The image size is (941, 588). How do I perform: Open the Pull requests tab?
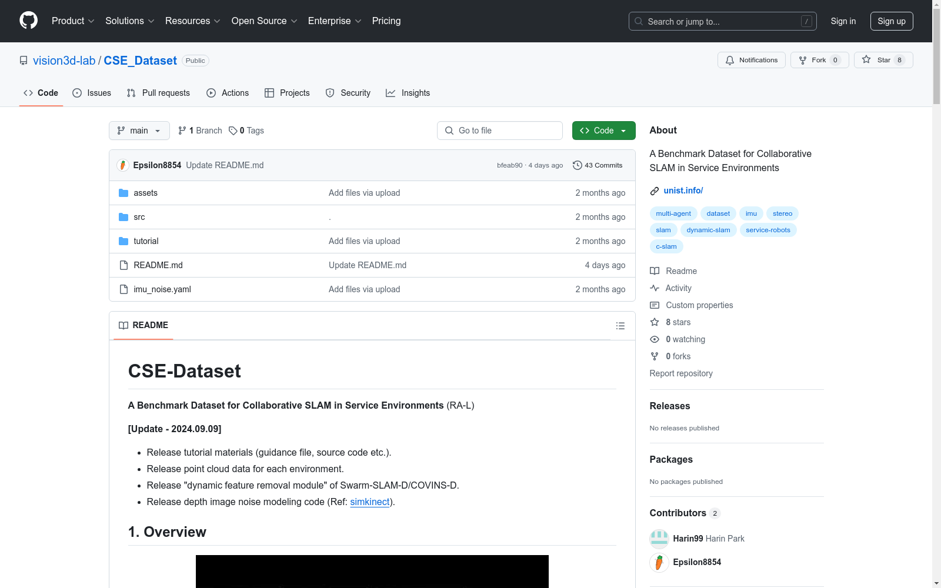(x=158, y=93)
